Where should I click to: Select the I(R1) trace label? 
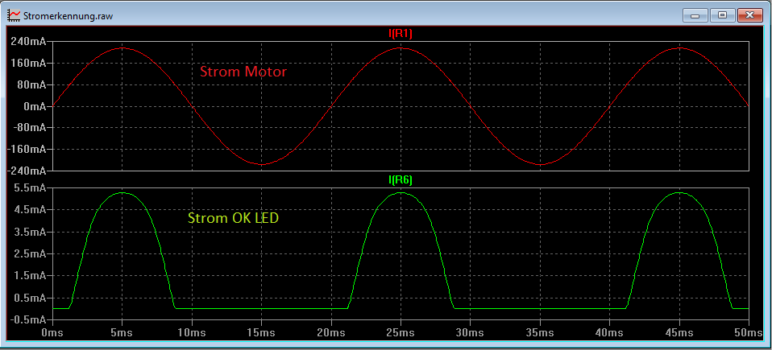point(401,33)
